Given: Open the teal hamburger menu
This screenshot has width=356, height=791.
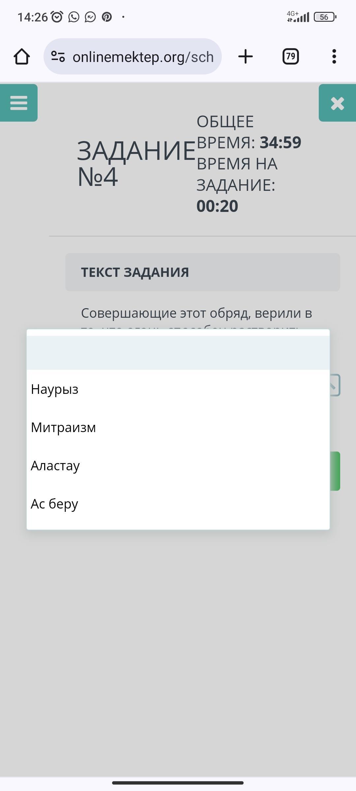Looking at the screenshot, I should (18, 103).
